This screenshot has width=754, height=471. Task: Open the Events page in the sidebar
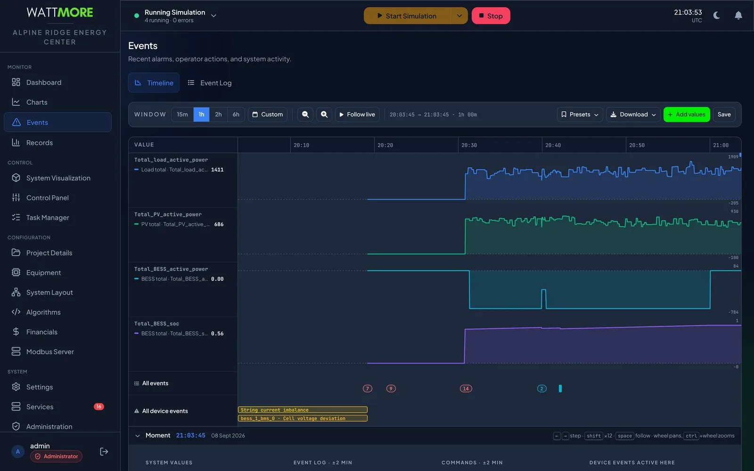pyautogui.click(x=57, y=122)
